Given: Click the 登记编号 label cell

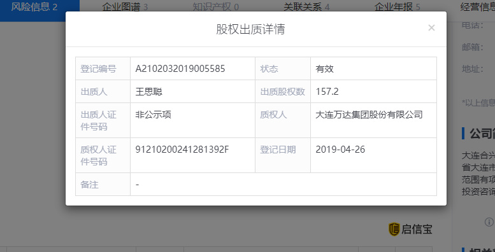Looking at the screenshot, I should click(x=103, y=69).
